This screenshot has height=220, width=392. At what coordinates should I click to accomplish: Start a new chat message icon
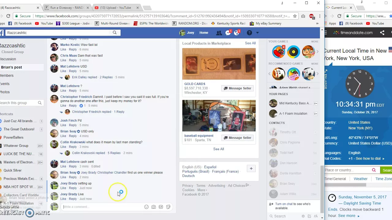[310, 216]
